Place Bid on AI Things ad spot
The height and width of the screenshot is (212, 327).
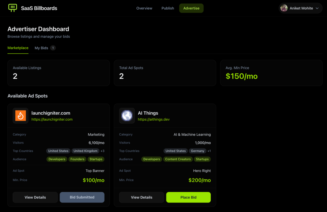(x=188, y=197)
